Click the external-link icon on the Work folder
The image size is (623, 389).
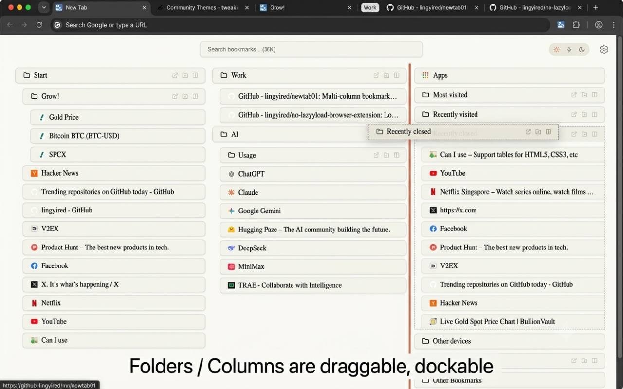coord(376,75)
